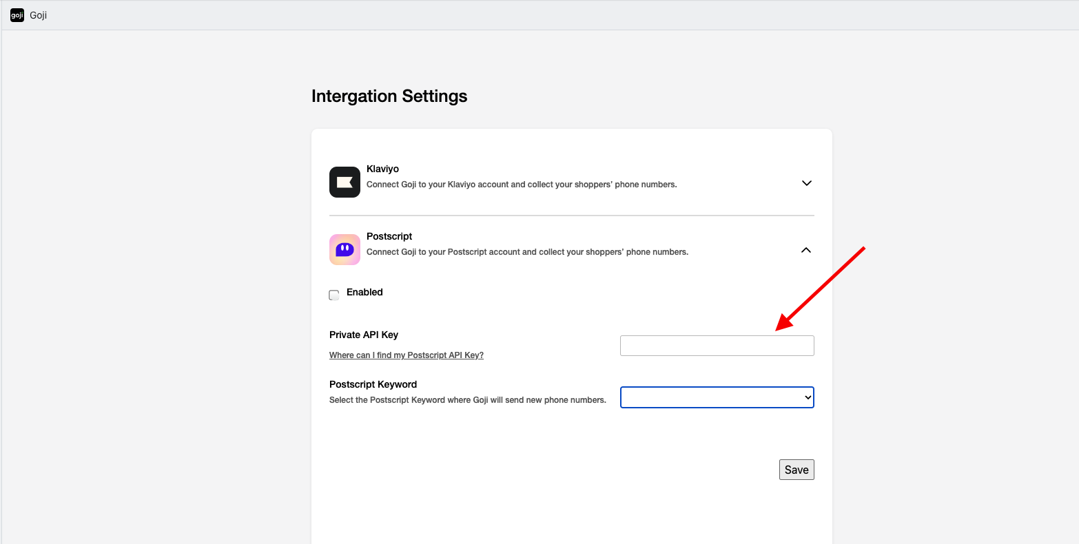Click the 'Enabled' label text
1079x544 pixels.
pos(364,292)
